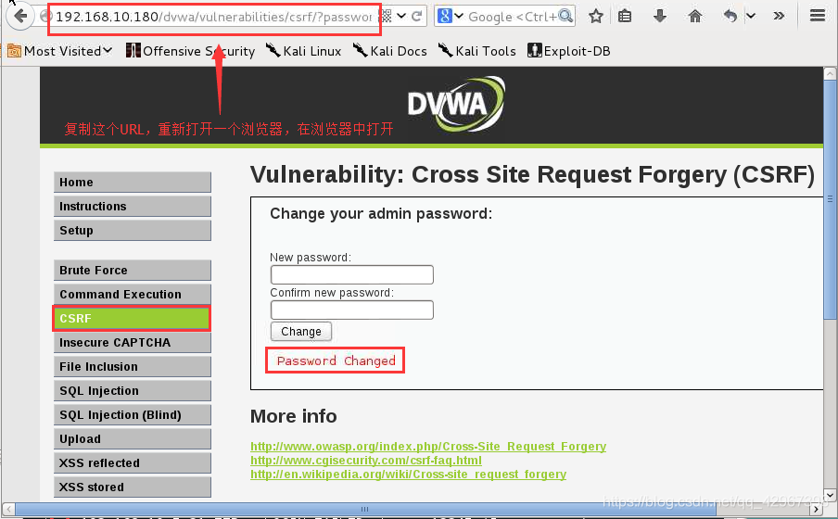Click the horizontal scrollbar right arrow

point(816,510)
